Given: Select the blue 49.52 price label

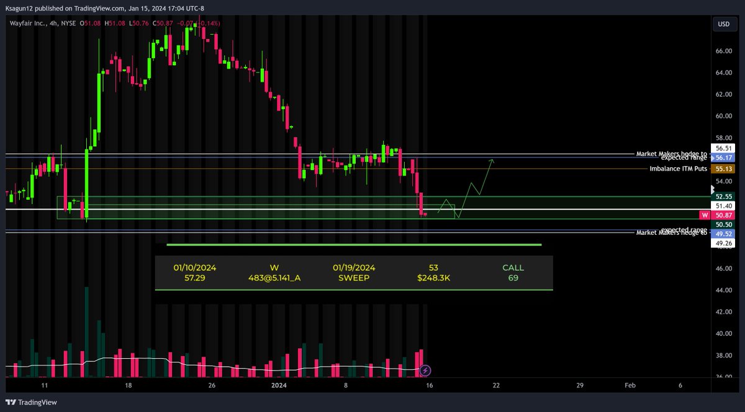Looking at the screenshot, I should (725, 234).
